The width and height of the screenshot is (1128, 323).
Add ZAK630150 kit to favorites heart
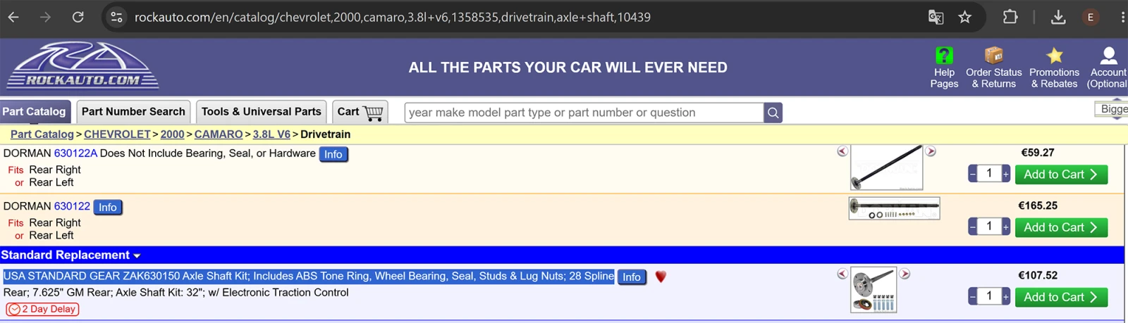(x=661, y=277)
